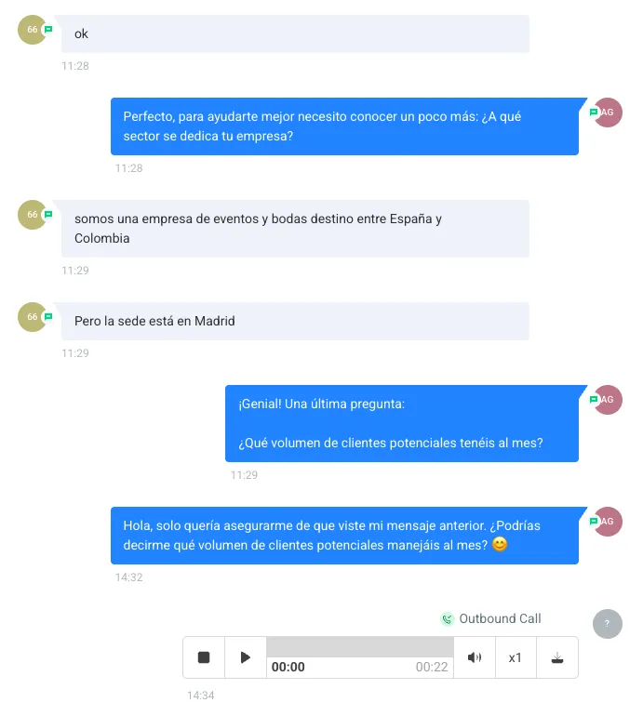Click the 66 avatar beside Madrid message
This screenshot has height=716, width=643.
(x=33, y=317)
